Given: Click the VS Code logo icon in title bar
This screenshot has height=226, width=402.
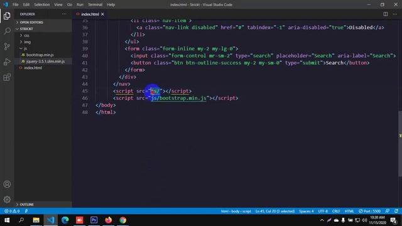Looking at the screenshot, I should point(6,4).
